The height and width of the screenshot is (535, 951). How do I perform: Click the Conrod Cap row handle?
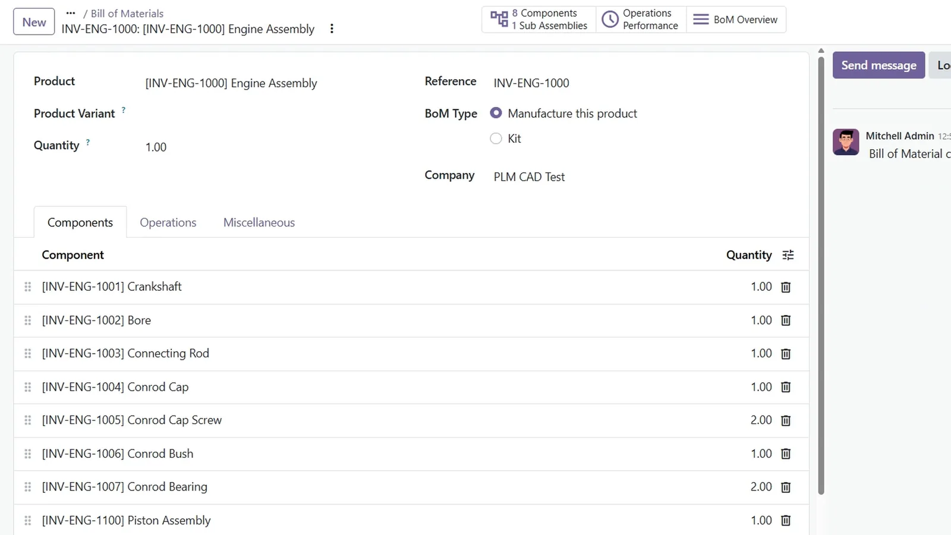(27, 387)
